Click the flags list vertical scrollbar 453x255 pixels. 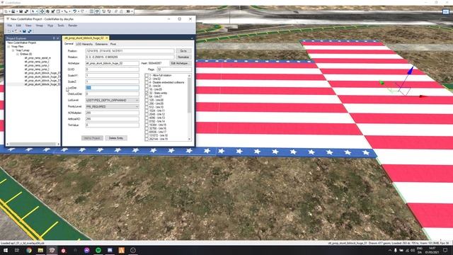pos(189,96)
